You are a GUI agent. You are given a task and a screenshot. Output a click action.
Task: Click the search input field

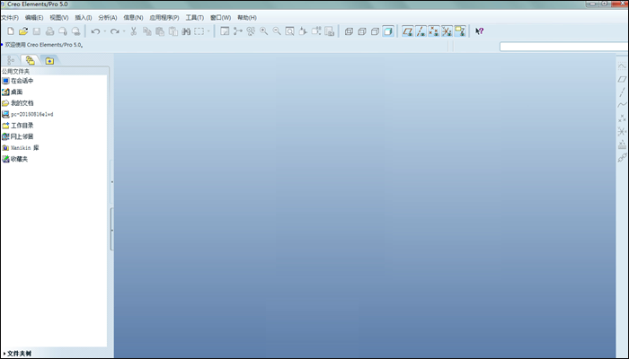[x=563, y=47]
